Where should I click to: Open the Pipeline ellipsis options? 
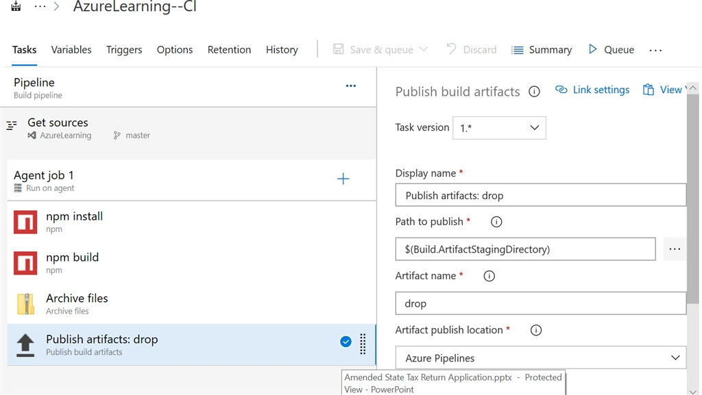[x=350, y=86]
